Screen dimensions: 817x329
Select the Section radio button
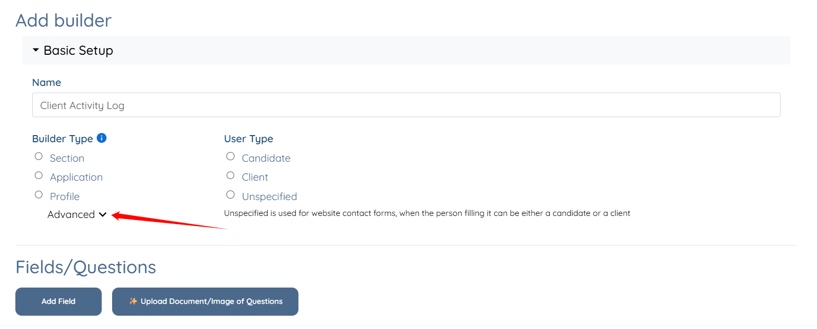pos(38,157)
